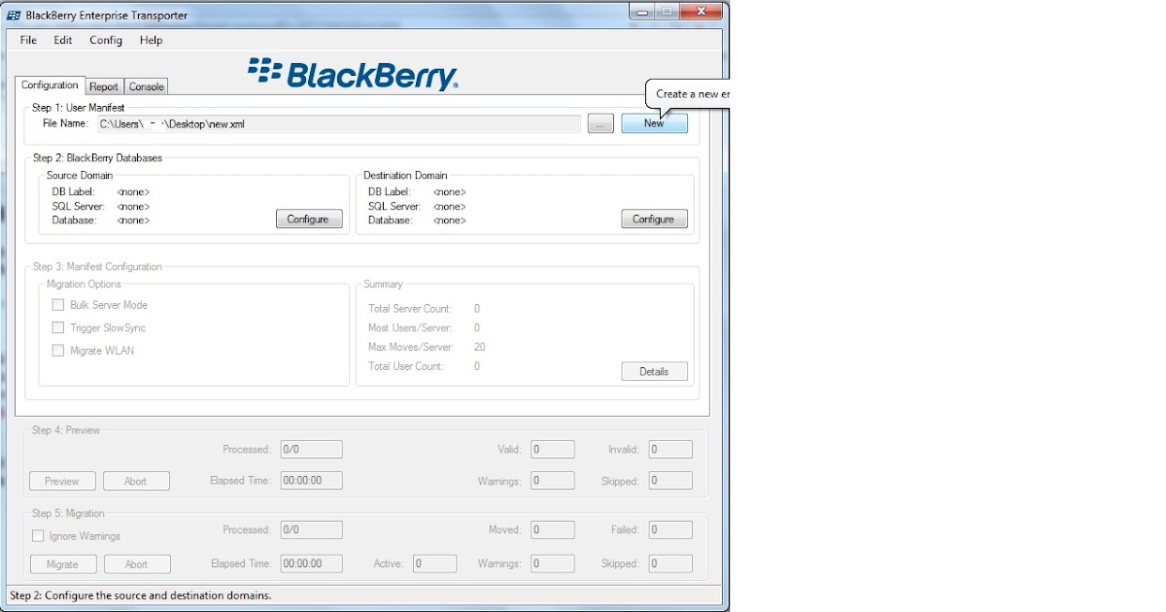Check the Migrate WLAN option
Viewport: 1166px width, 612px height.
click(58, 351)
